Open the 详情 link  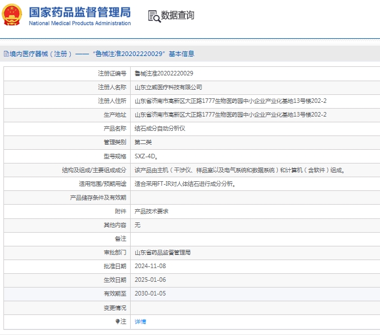pyautogui.click(x=140, y=321)
